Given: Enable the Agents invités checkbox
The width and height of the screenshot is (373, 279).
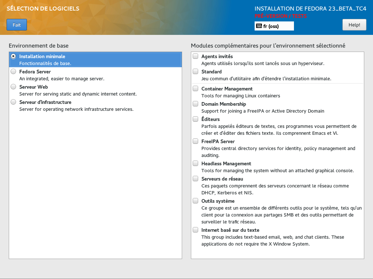Looking at the screenshot, I should (195, 56).
